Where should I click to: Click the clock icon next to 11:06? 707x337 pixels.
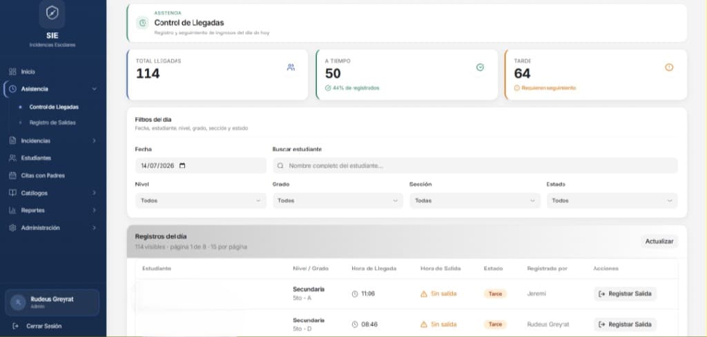click(355, 294)
